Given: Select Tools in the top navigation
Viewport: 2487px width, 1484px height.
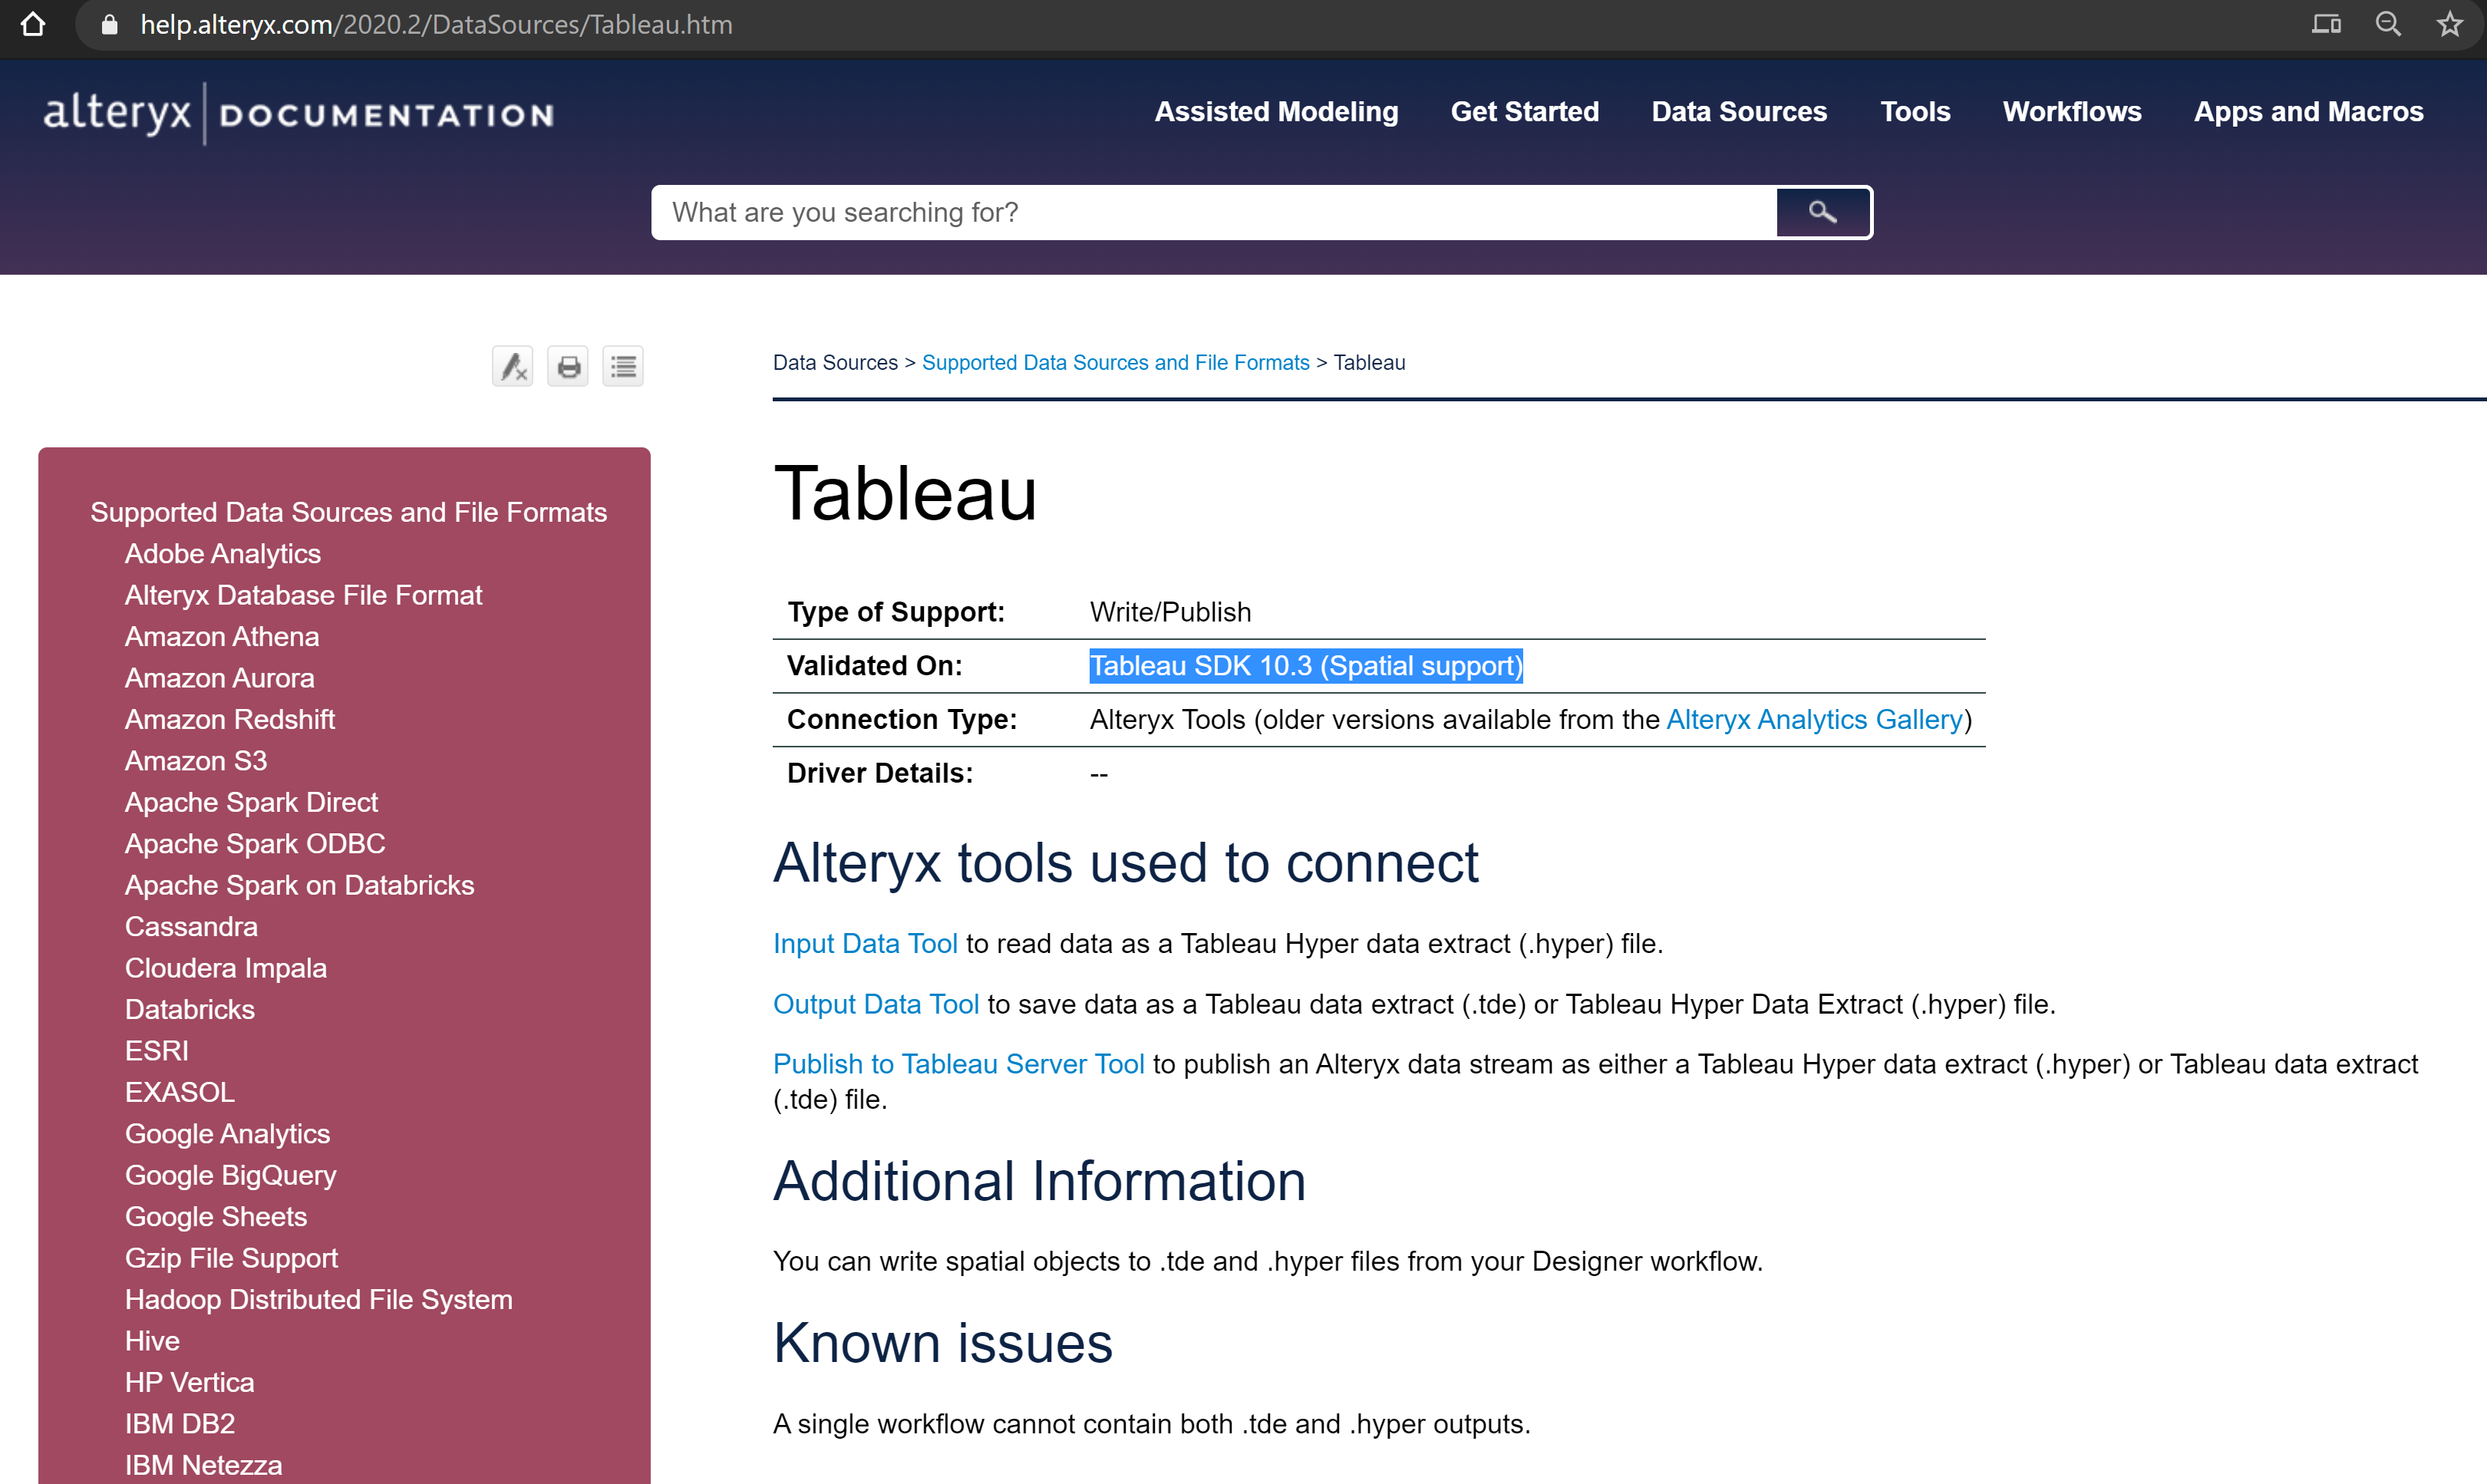Looking at the screenshot, I should [x=1915, y=112].
